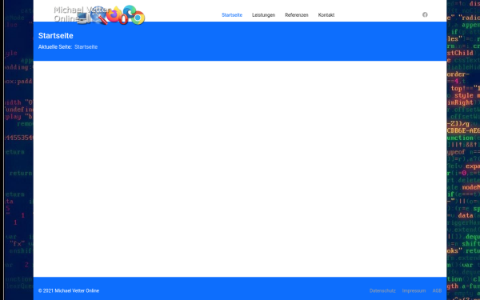
Task: Click the globe with magnifier logo icon
Action: 98,15
